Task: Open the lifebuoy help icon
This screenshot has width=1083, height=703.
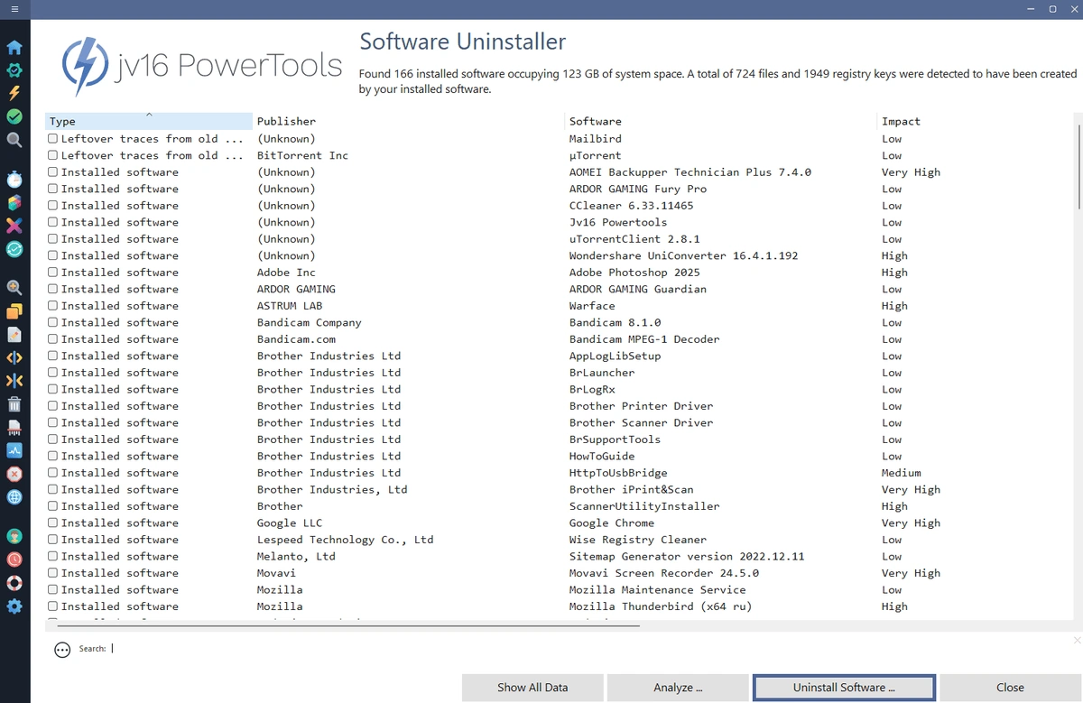Action: coord(14,583)
